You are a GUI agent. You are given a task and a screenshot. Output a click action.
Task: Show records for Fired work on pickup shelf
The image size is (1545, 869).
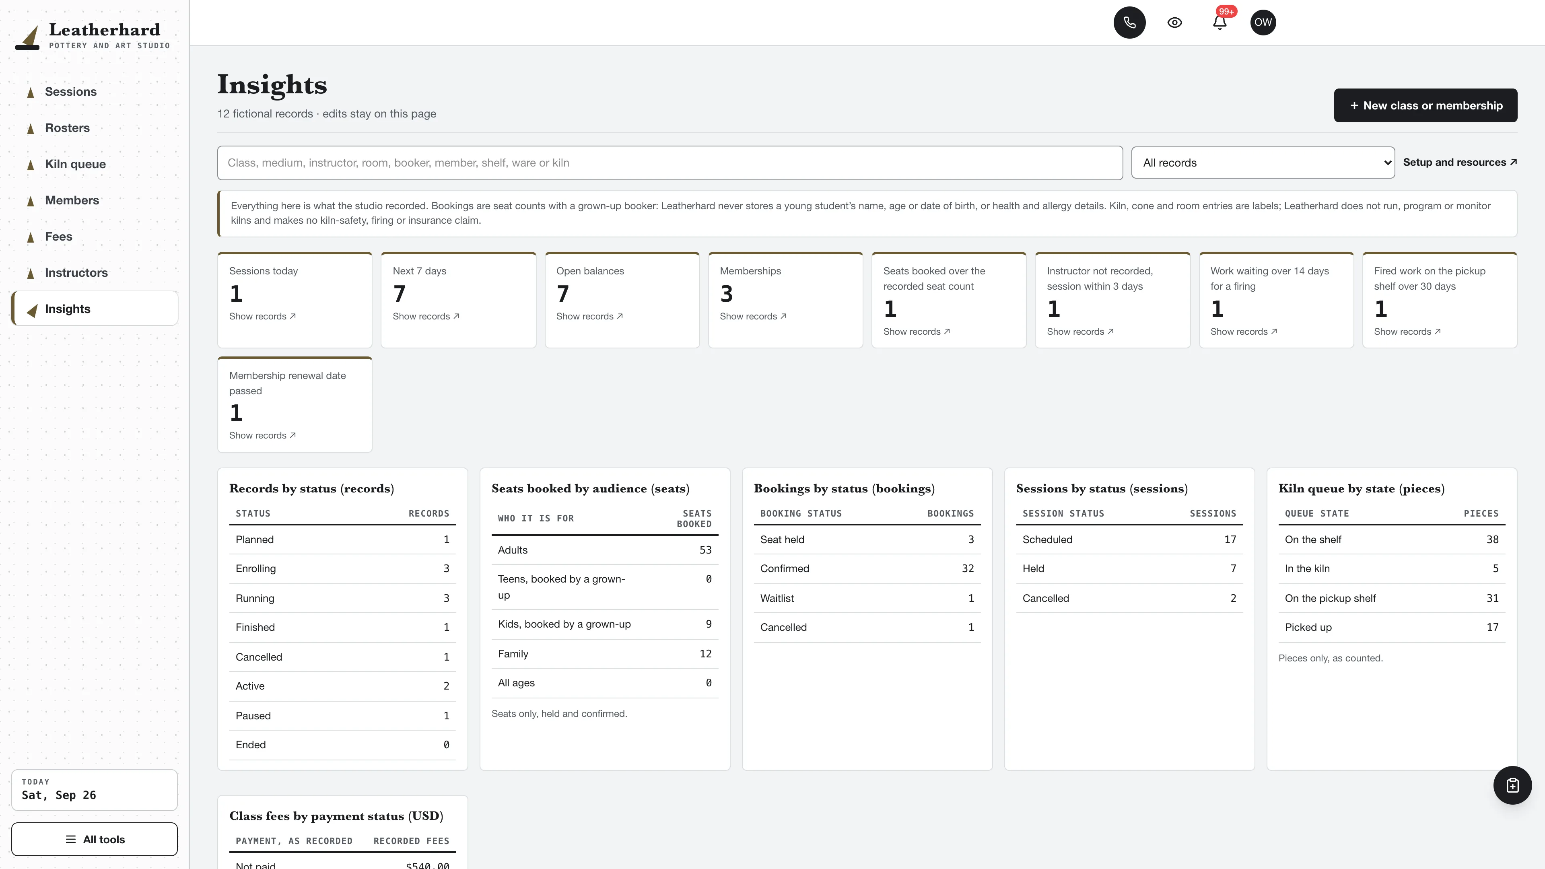pyautogui.click(x=1407, y=332)
